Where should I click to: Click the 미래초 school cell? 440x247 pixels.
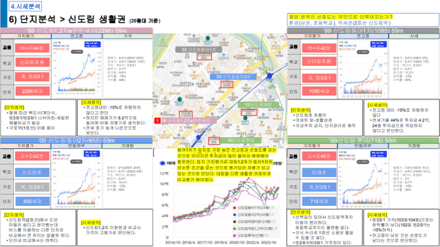pos(319,172)
